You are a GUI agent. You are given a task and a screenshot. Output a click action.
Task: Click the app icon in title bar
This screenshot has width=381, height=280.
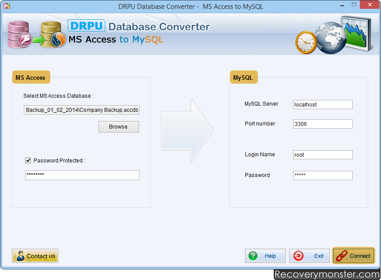pyautogui.click(x=7, y=6)
